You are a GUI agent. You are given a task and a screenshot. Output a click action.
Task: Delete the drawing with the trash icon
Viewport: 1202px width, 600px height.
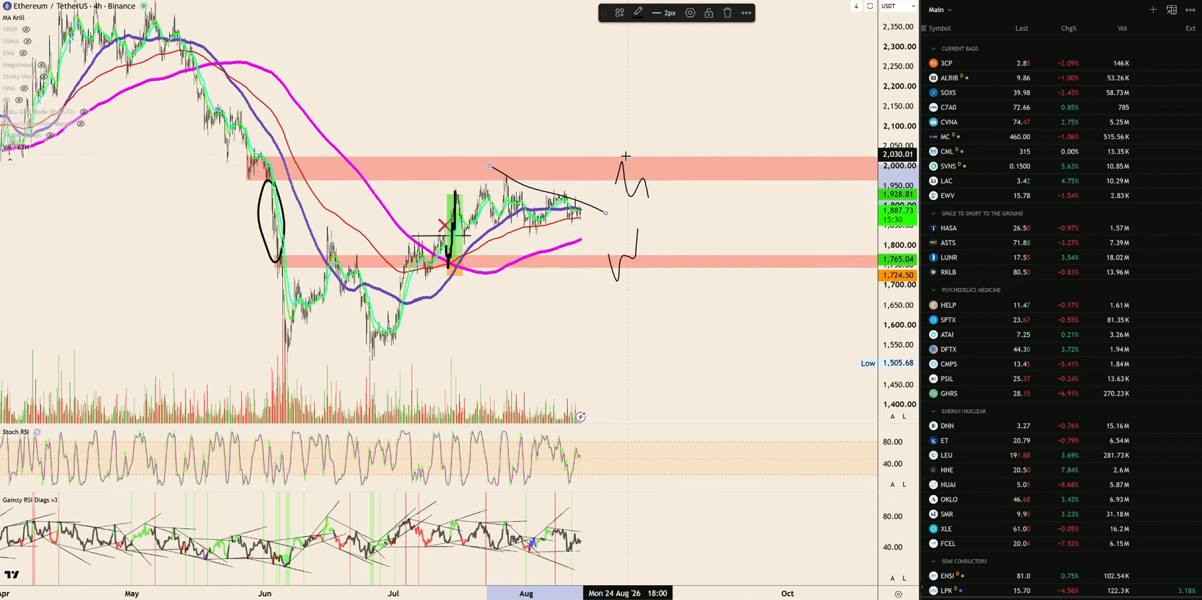pyautogui.click(x=727, y=12)
